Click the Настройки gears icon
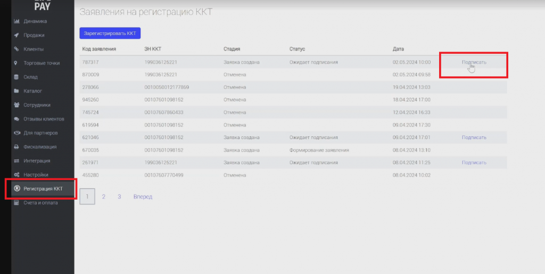545x274 pixels. point(16,175)
